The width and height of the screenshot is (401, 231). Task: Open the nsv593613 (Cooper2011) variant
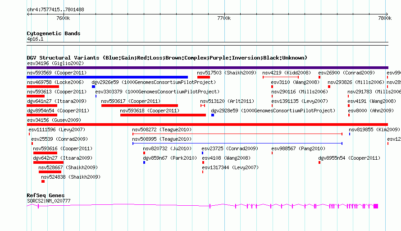pyautogui.click(x=36, y=96)
